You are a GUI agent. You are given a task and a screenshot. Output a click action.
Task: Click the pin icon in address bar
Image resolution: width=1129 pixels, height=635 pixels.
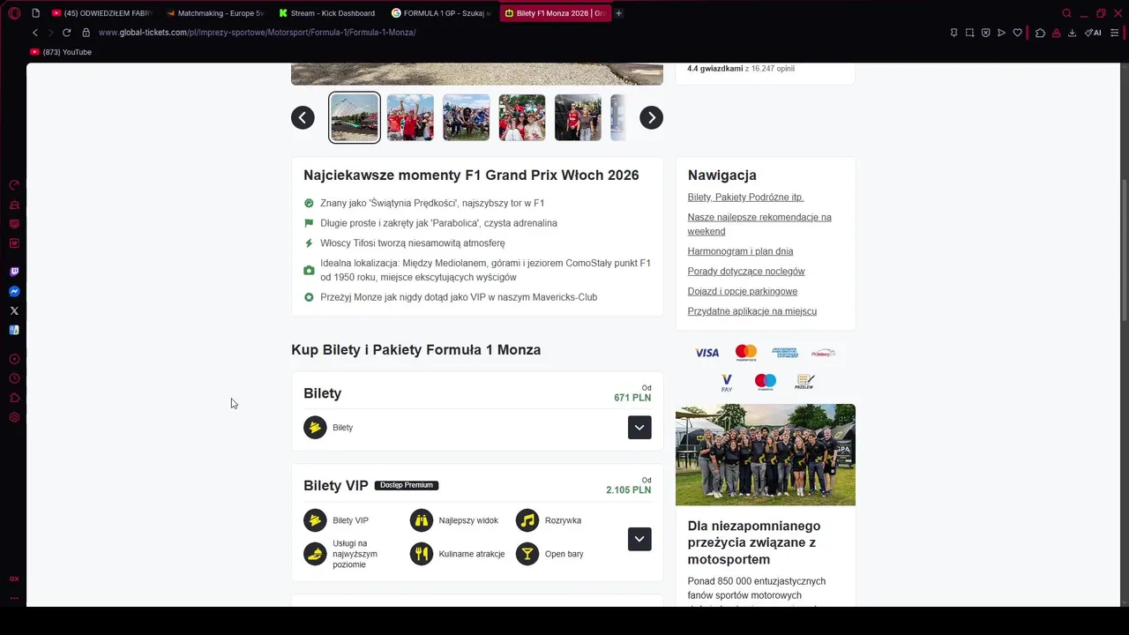(953, 33)
